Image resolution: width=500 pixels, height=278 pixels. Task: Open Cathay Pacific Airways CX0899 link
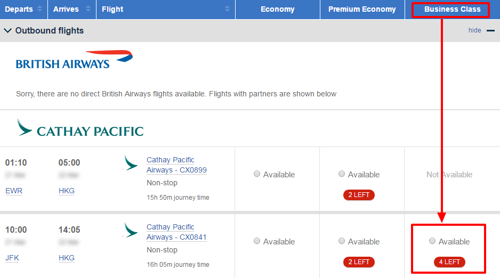click(x=176, y=165)
